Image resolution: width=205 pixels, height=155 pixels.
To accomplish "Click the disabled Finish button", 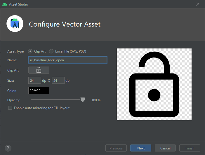I will pos(190,148).
